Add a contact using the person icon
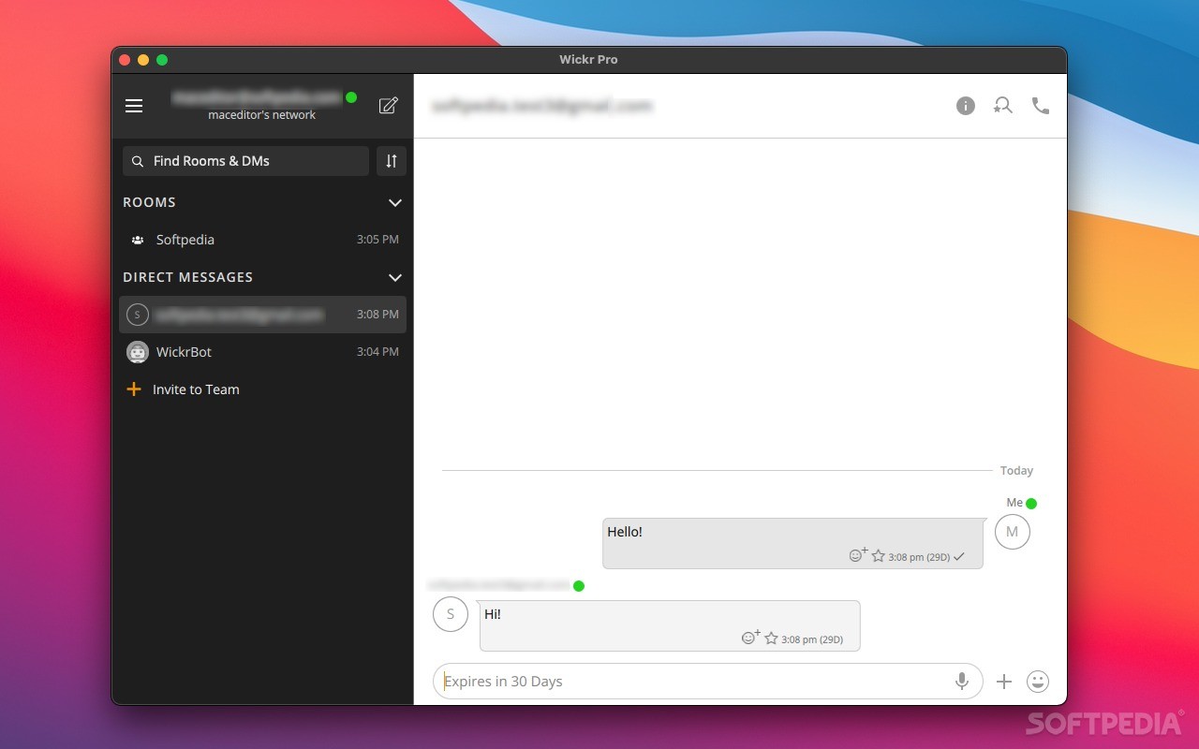1199x749 pixels. click(1002, 105)
